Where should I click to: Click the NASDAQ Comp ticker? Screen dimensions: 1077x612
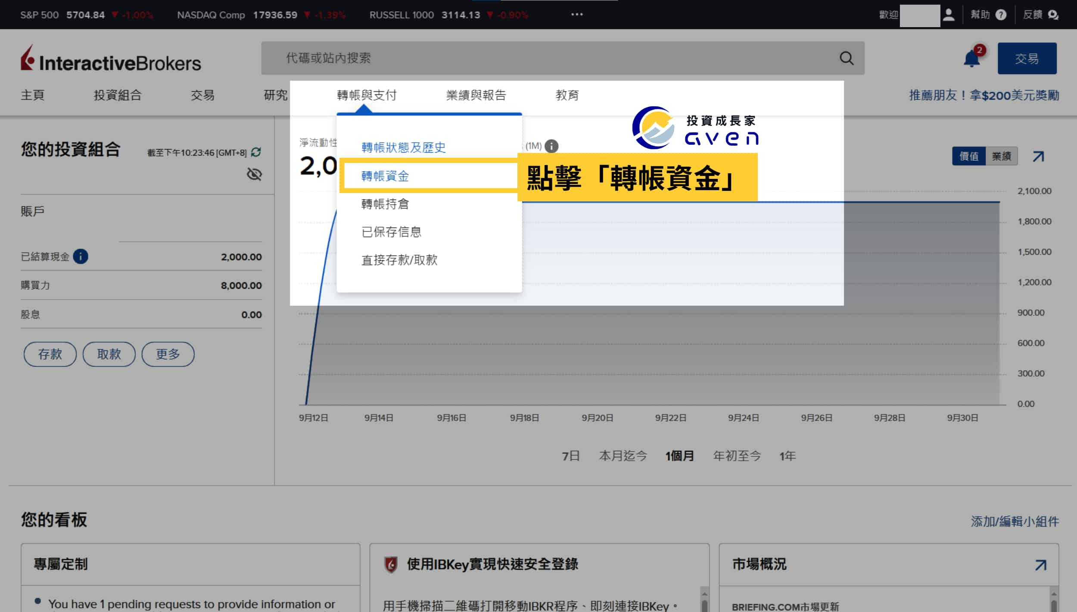261,15
